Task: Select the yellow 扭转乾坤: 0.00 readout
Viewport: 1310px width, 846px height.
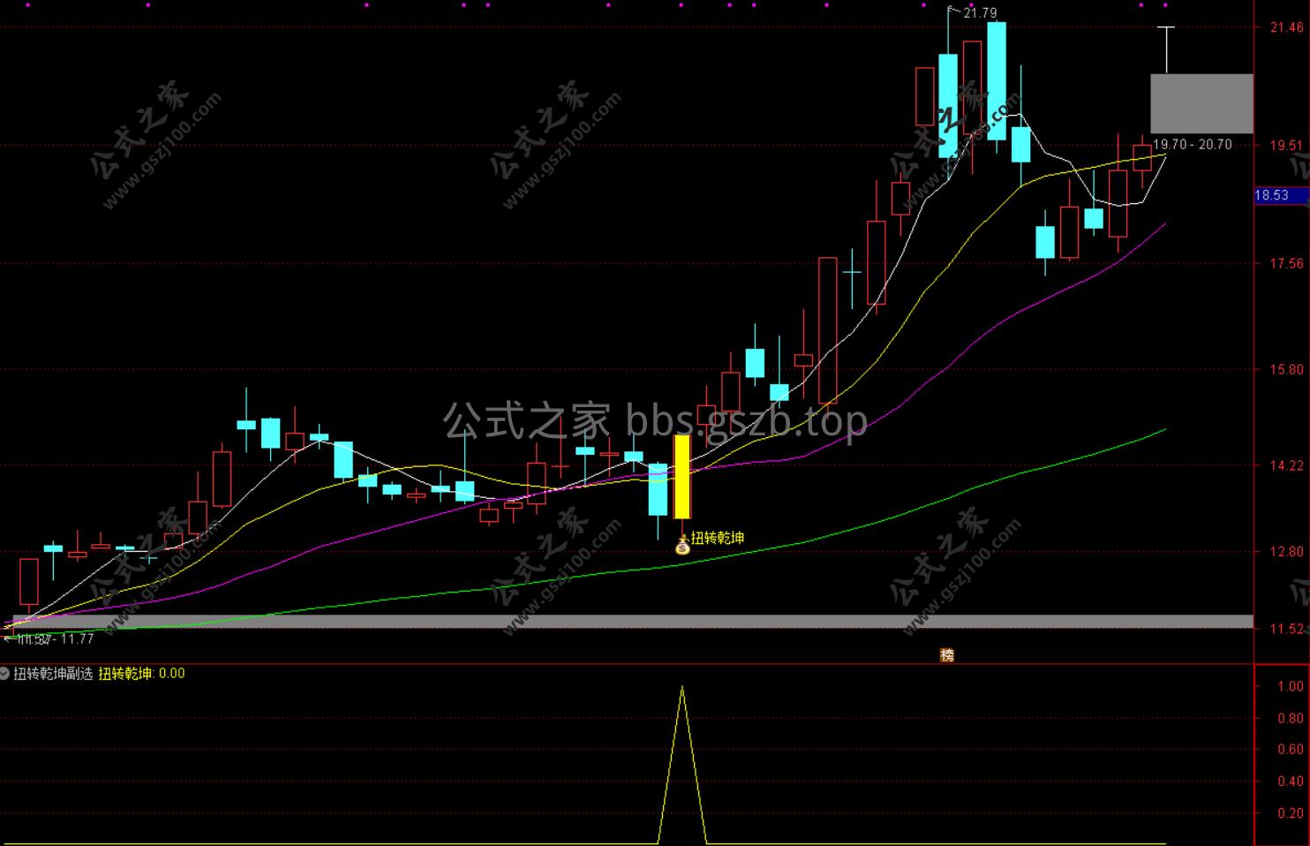Action: coord(142,673)
